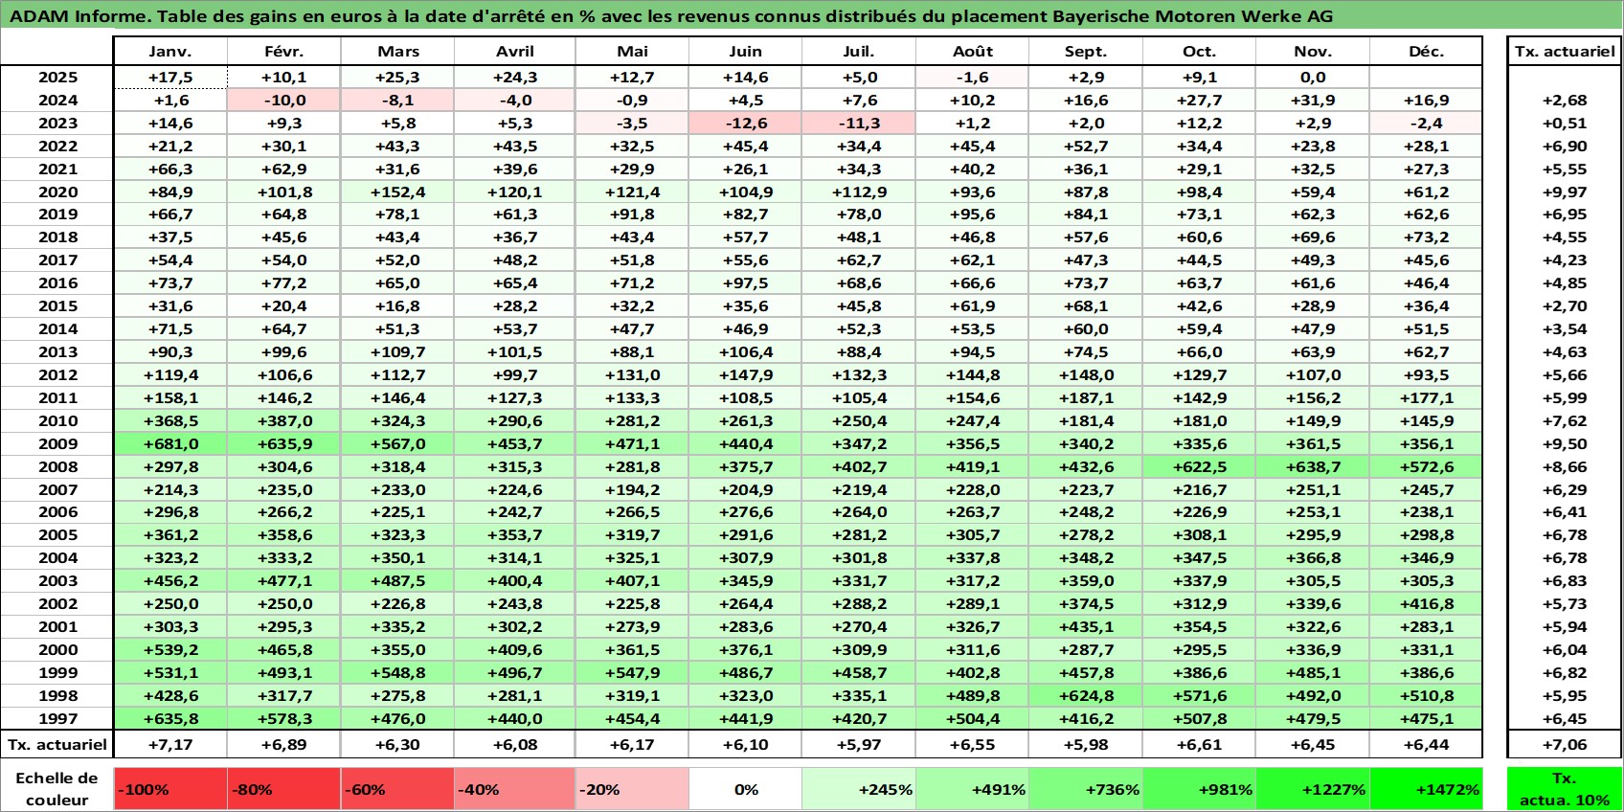
Task: Select the 'Mai' column header
Action: coord(632,52)
